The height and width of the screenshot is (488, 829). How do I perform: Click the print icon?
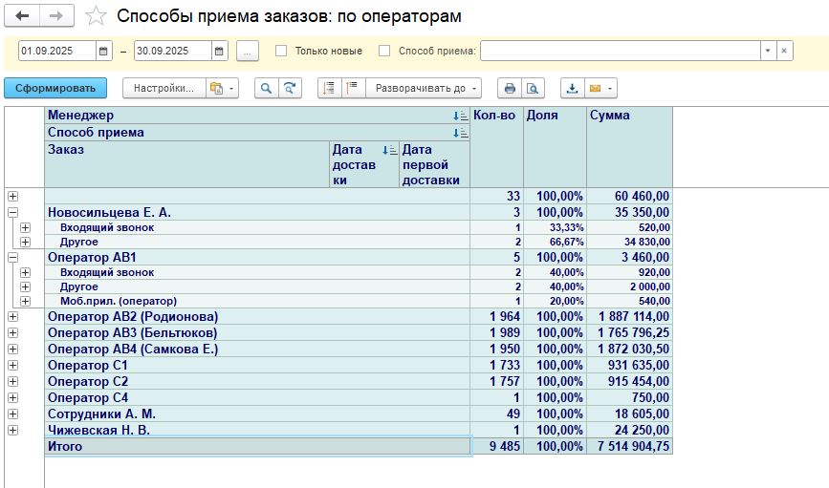pos(510,88)
